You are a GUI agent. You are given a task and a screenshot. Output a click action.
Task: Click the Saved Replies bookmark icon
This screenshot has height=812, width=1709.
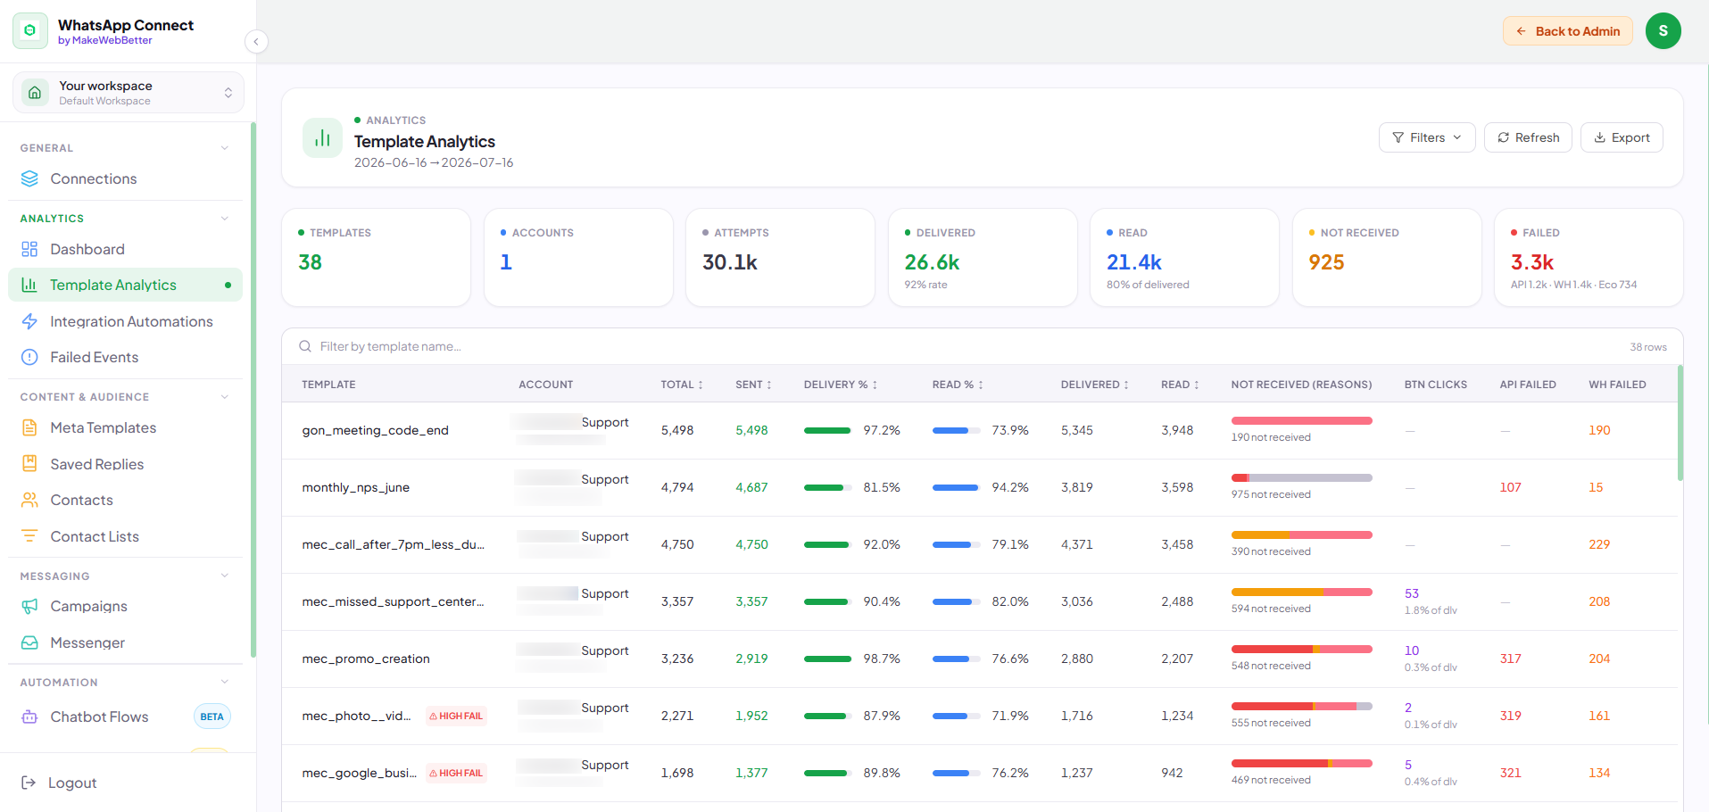tap(29, 464)
